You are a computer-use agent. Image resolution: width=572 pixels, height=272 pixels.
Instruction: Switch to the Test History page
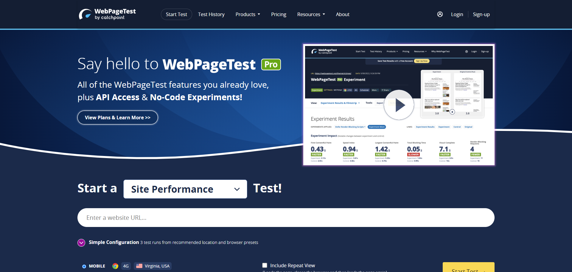pos(211,14)
